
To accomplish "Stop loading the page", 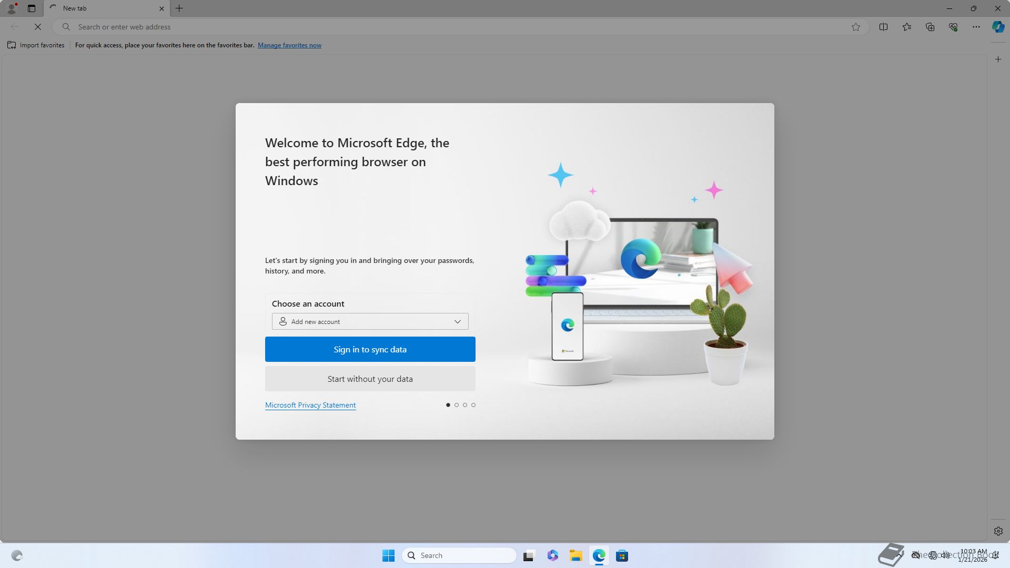I will tap(38, 27).
